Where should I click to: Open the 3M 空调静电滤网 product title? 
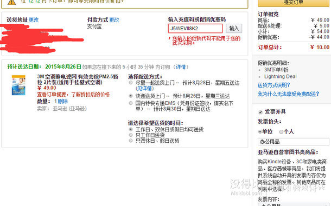(78, 79)
